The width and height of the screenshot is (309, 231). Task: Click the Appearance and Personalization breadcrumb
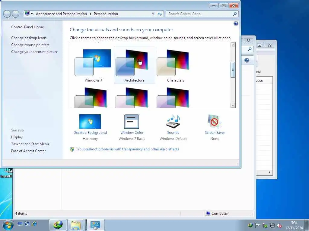pyautogui.click(x=61, y=14)
